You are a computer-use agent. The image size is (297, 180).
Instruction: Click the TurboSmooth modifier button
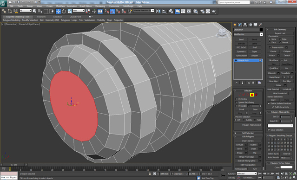(x=241, y=56)
